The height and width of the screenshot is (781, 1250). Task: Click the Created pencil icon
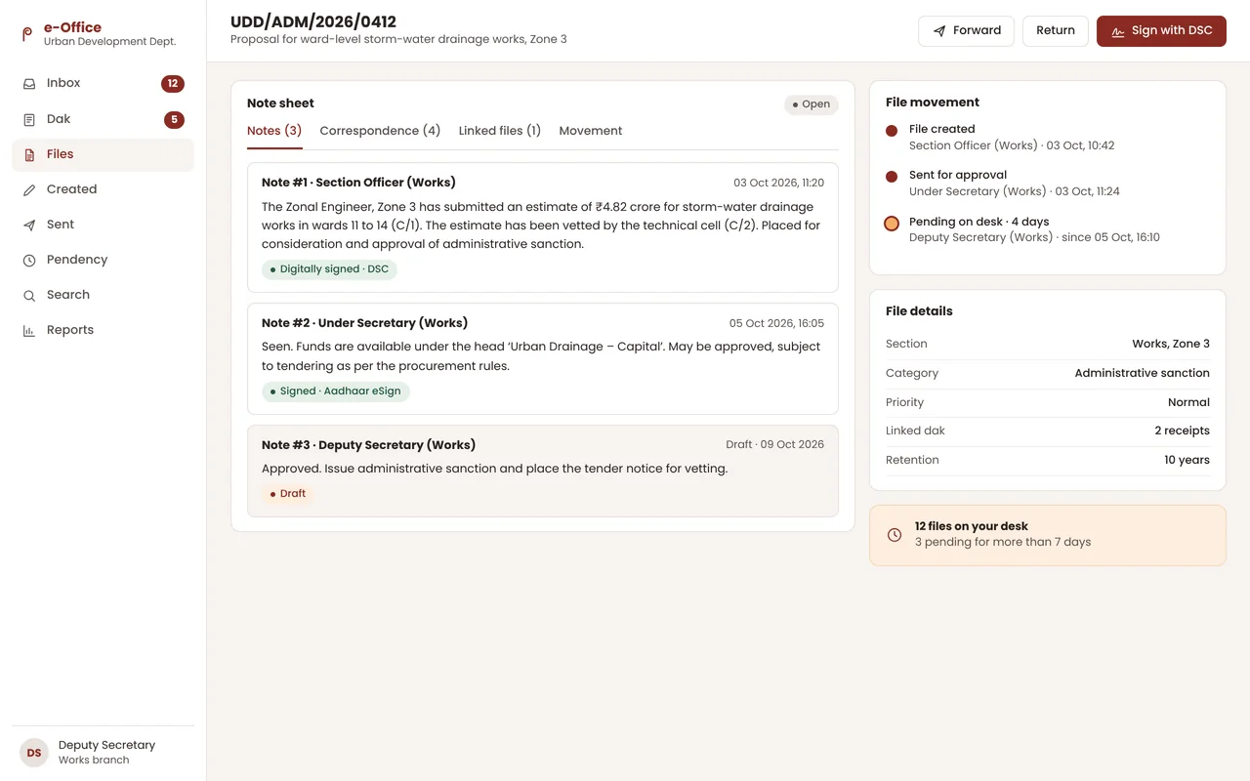coord(29,189)
